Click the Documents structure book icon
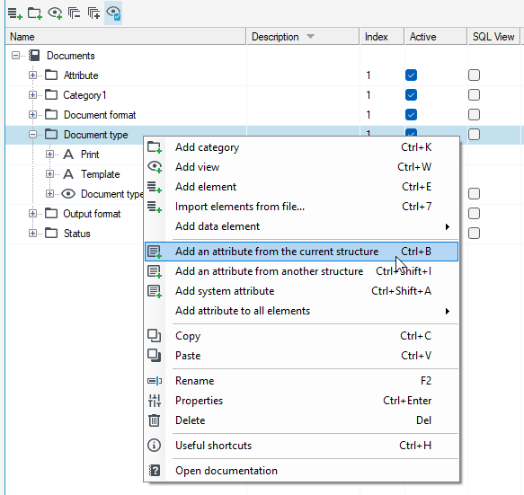This screenshot has height=495, width=524. pyautogui.click(x=34, y=56)
